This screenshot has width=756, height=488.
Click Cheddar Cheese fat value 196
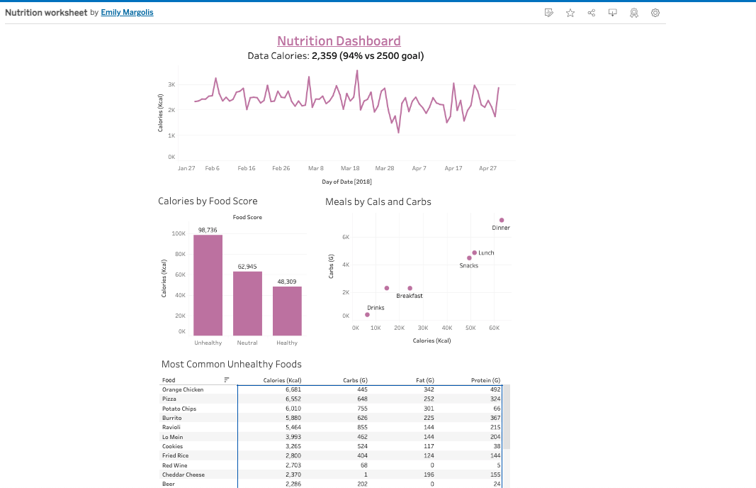[x=429, y=475]
